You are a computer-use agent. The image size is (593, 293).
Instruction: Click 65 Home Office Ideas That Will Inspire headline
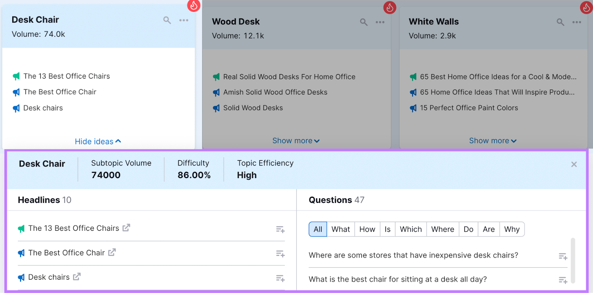[497, 92]
